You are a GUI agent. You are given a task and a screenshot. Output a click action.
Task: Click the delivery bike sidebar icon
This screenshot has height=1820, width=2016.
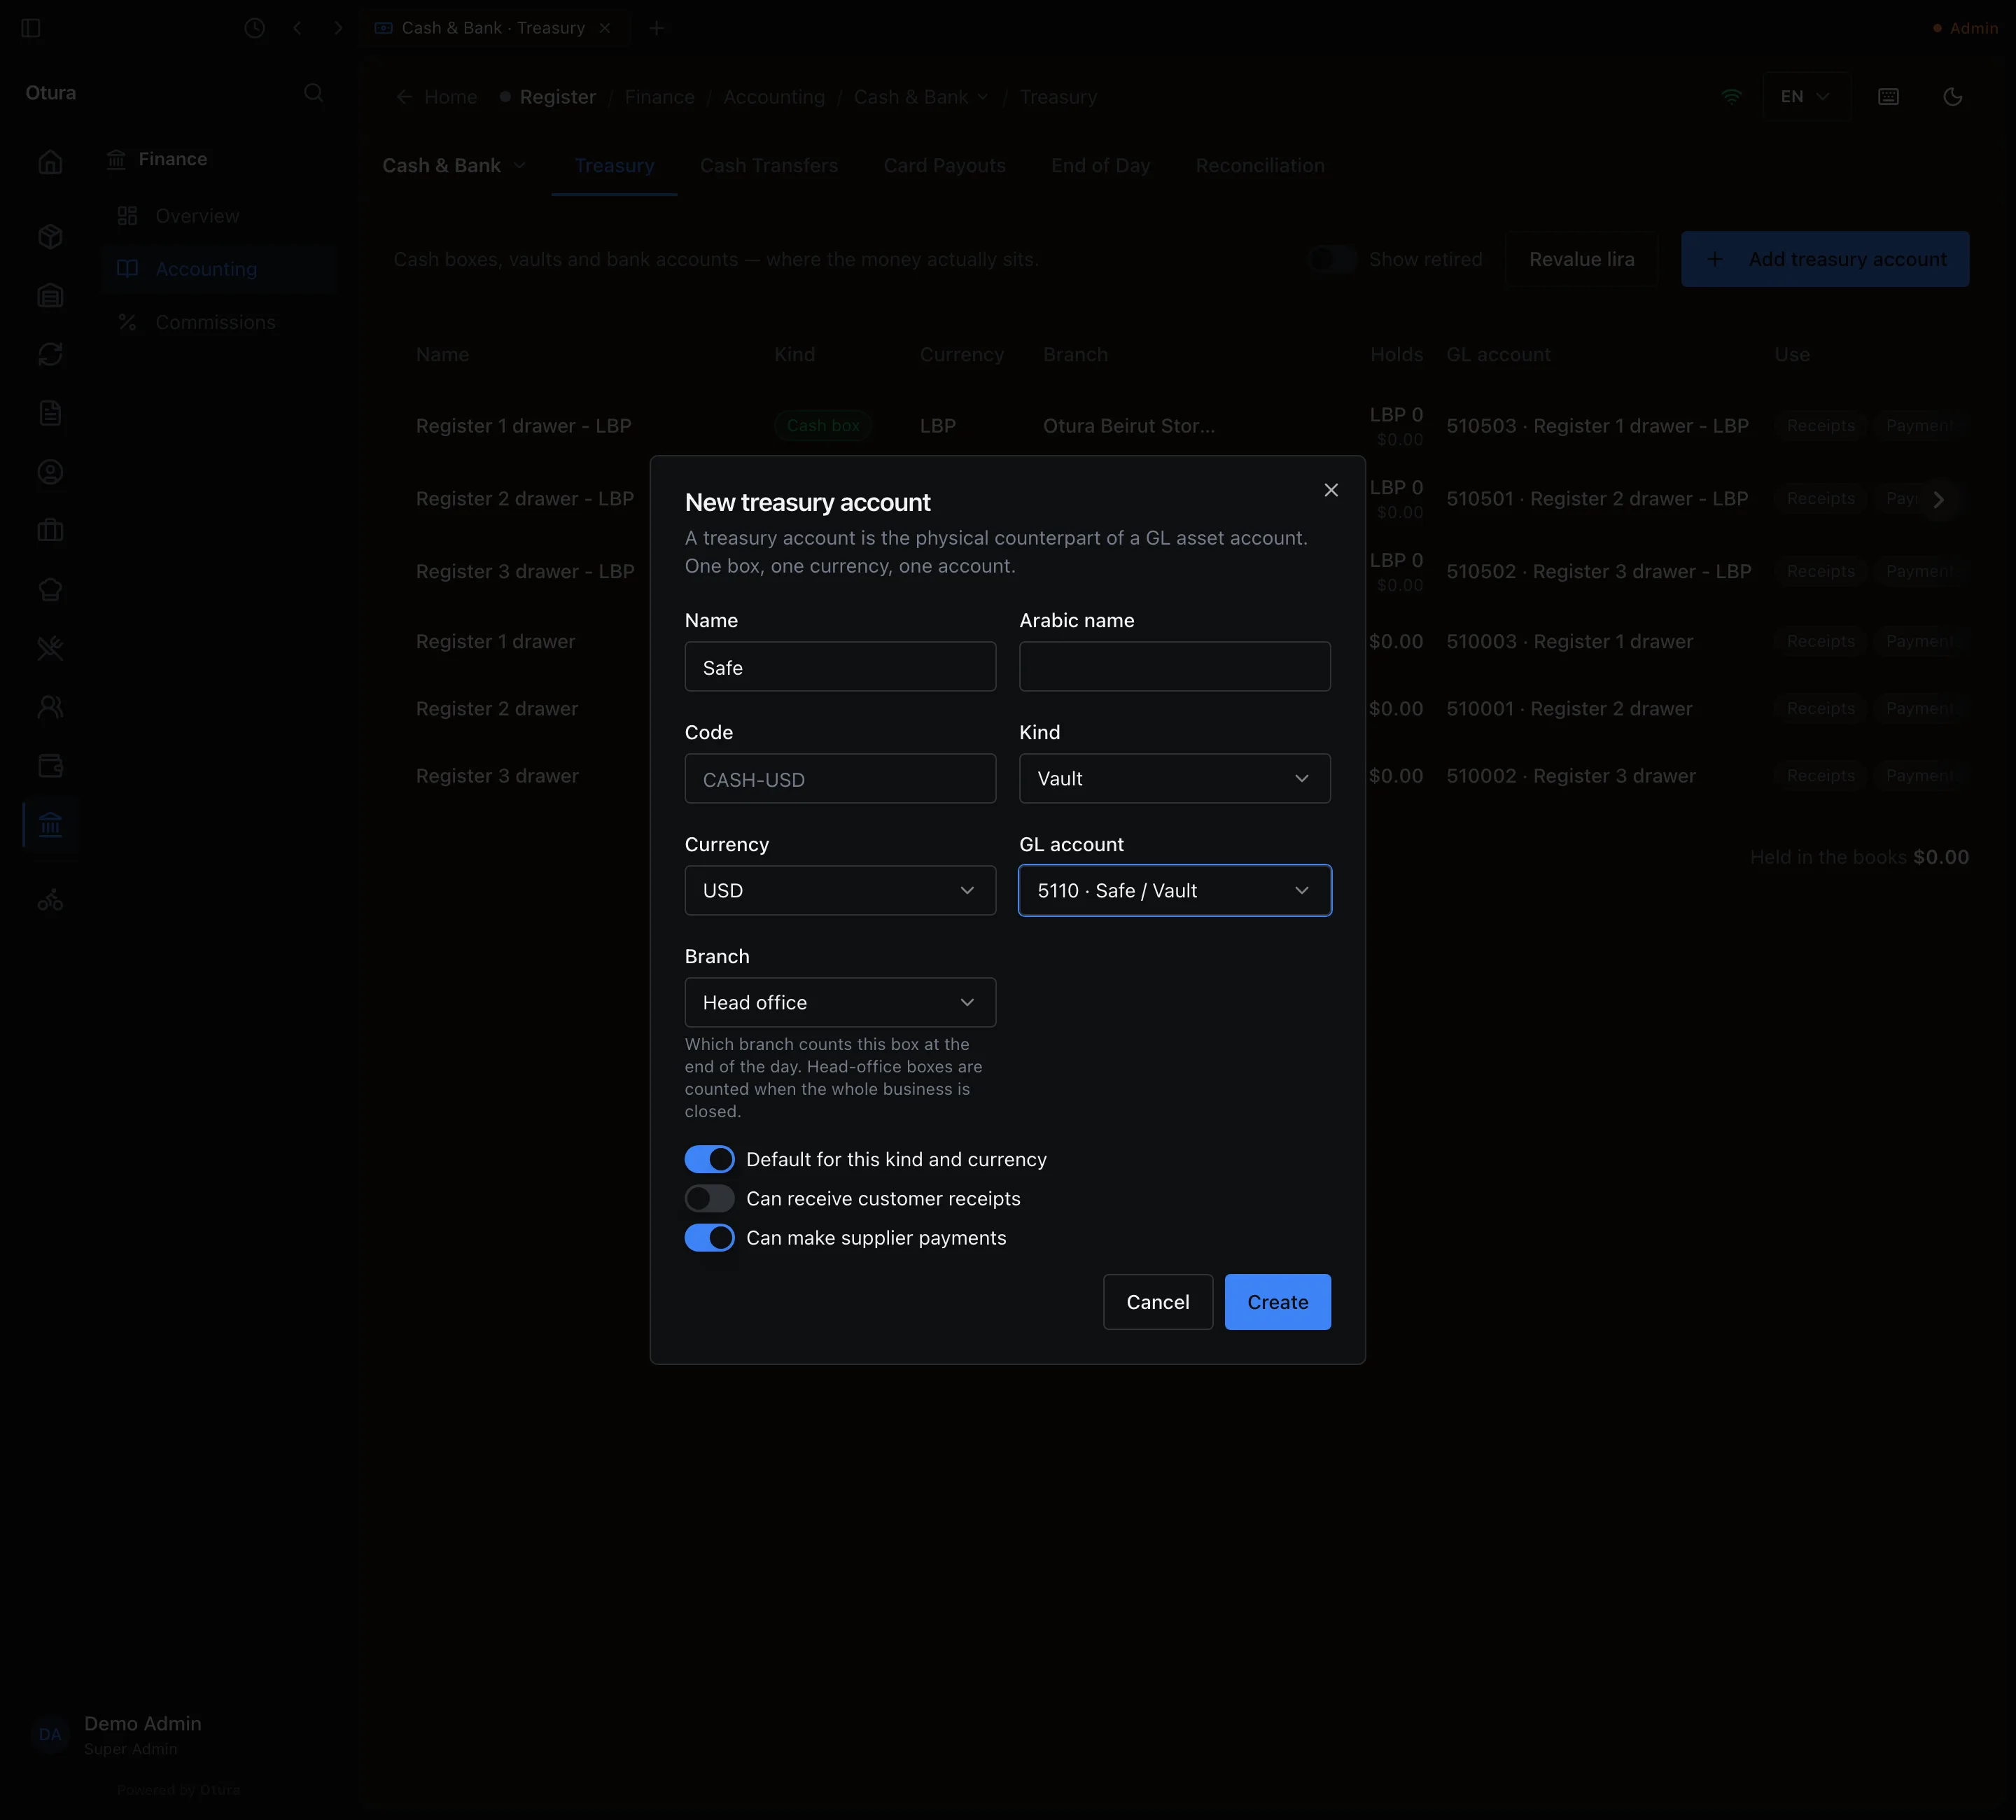pos(50,901)
